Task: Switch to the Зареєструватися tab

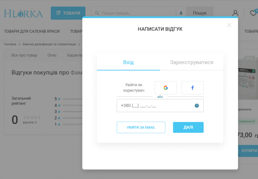Action: (192, 62)
